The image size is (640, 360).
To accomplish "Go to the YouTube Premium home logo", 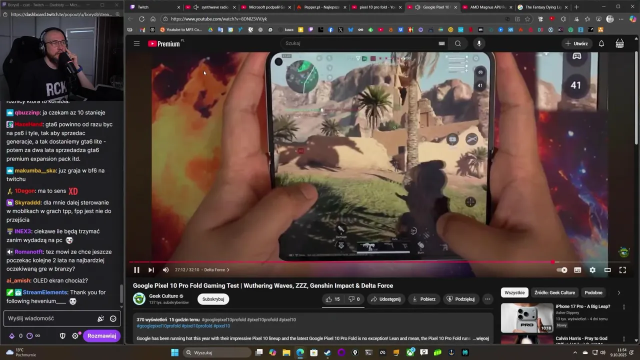I will pyautogui.click(x=164, y=43).
